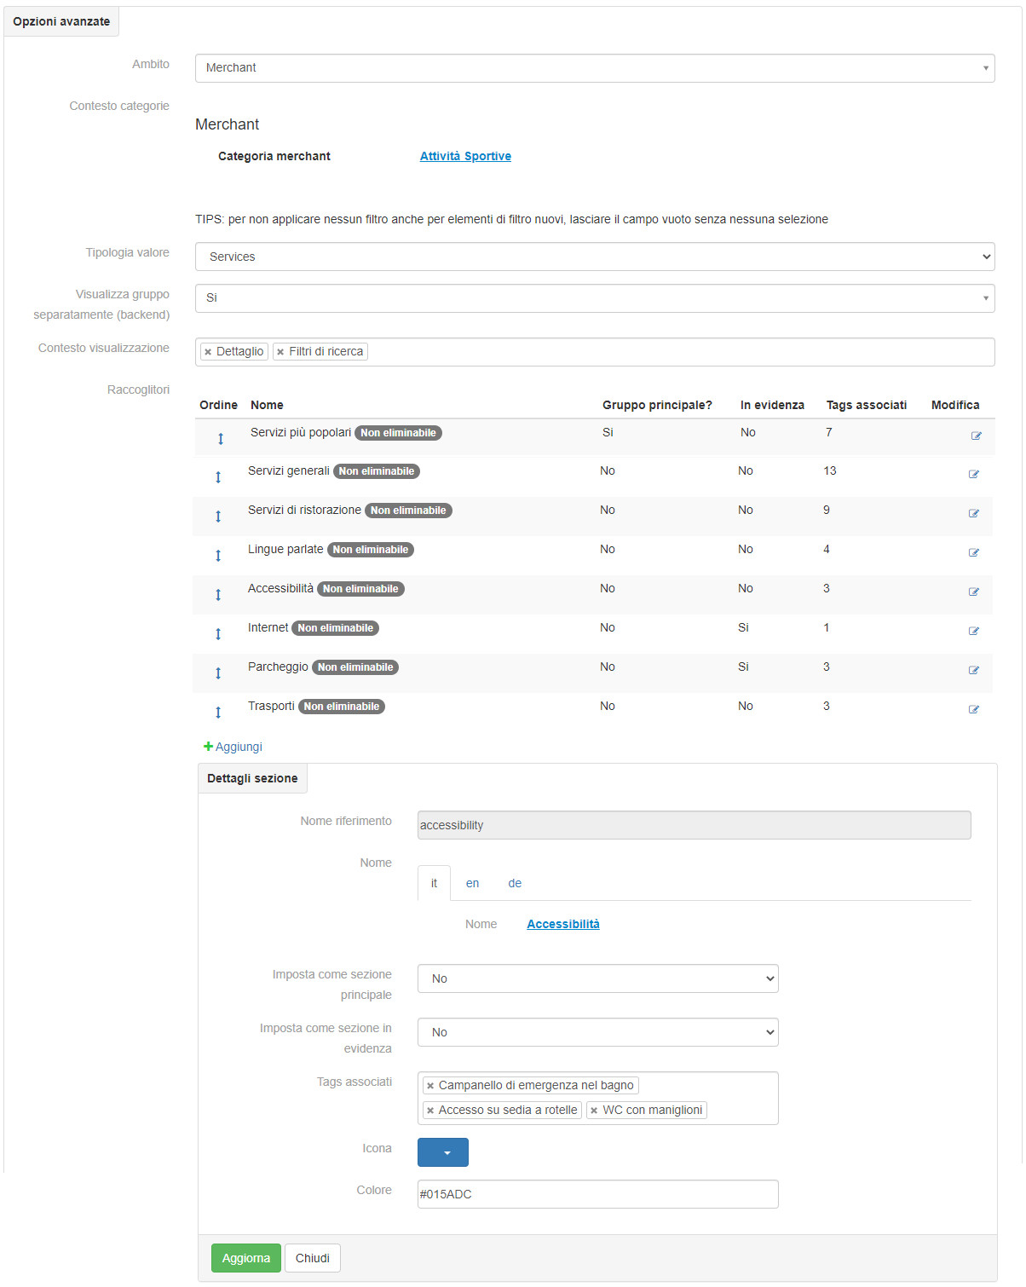Click Tags associati value 13
This screenshot has width=1026, height=1287.
coord(830,470)
